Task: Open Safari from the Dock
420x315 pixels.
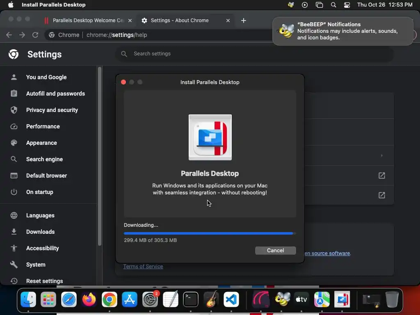Action: (x=69, y=299)
